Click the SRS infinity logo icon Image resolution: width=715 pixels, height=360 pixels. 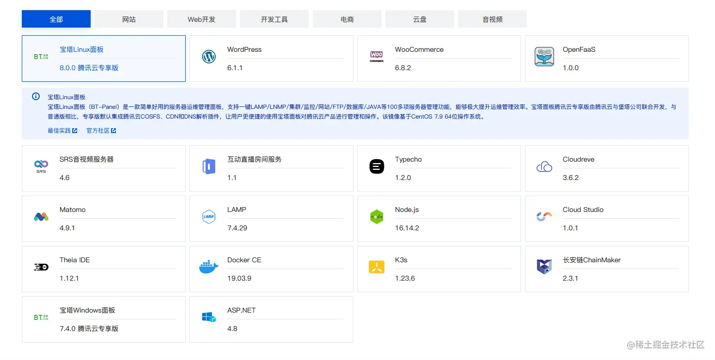(x=41, y=166)
